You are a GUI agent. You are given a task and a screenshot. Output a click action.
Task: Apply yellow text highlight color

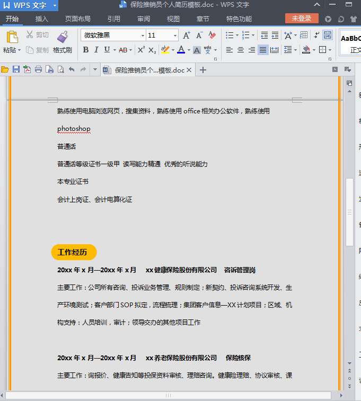pos(165,50)
